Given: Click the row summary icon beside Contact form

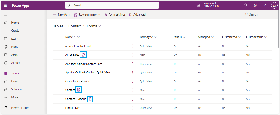Looking at the screenshot, I should [x=79, y=90].
